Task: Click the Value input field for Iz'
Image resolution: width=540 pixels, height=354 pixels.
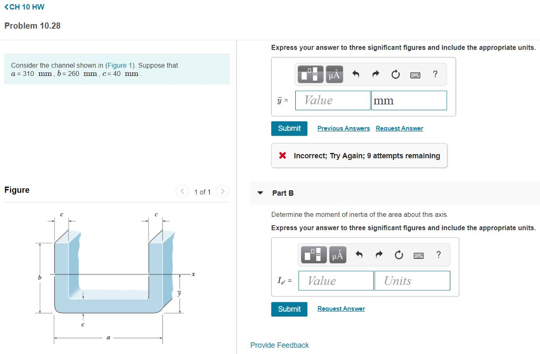Action: (x=335, y=281)
